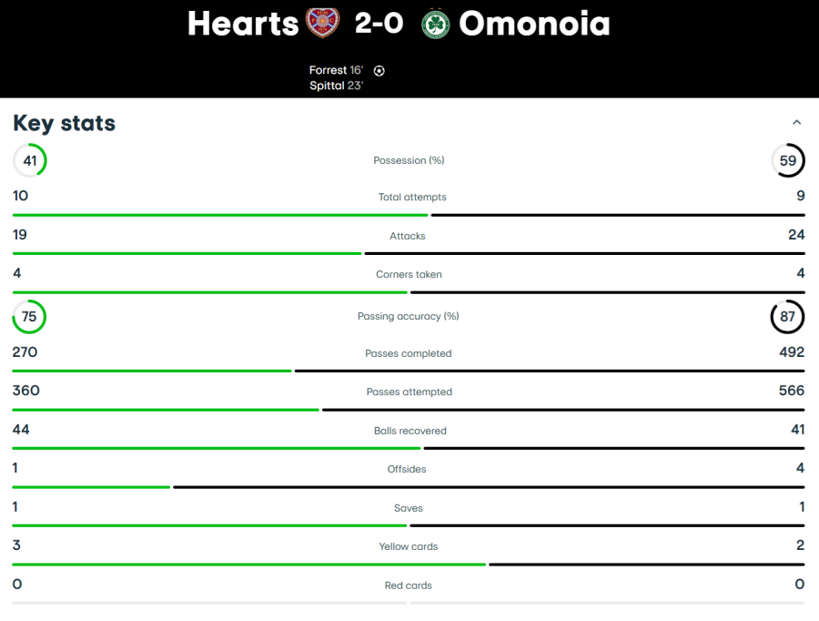Click the 2-0 match score
Screen dimensions: 819x621
(x=379, y=23)
